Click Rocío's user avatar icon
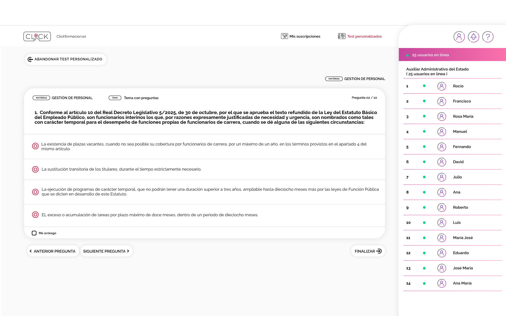506x316 pixels. [x=442, y=86]
